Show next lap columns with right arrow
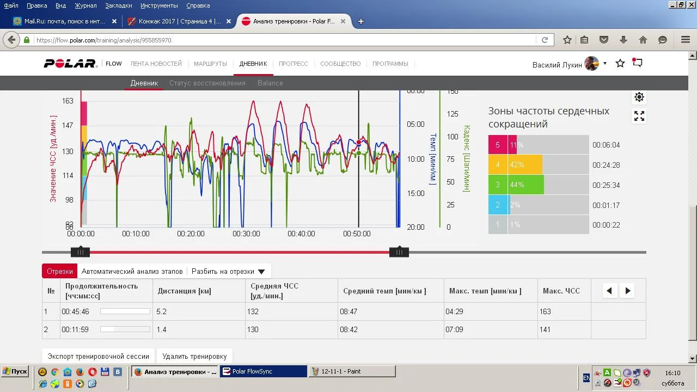The width and height of the screenshot is (697, 392). click(x=627, y=291)
